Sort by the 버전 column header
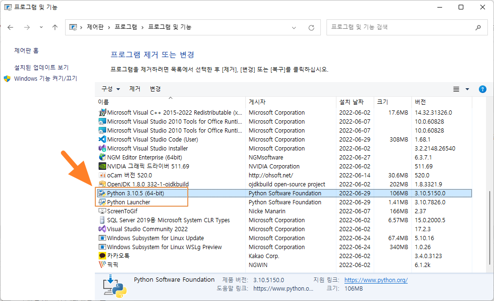The height and width of the screenshot is (301, 494). point(442,102)
